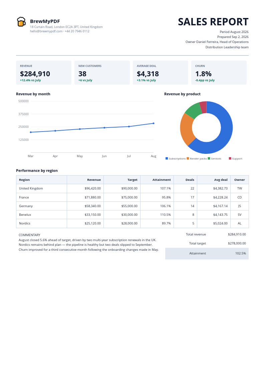Click the BrewMyPDF company name
The width and height of the screenshot is (265, 374).
point(45,21)
